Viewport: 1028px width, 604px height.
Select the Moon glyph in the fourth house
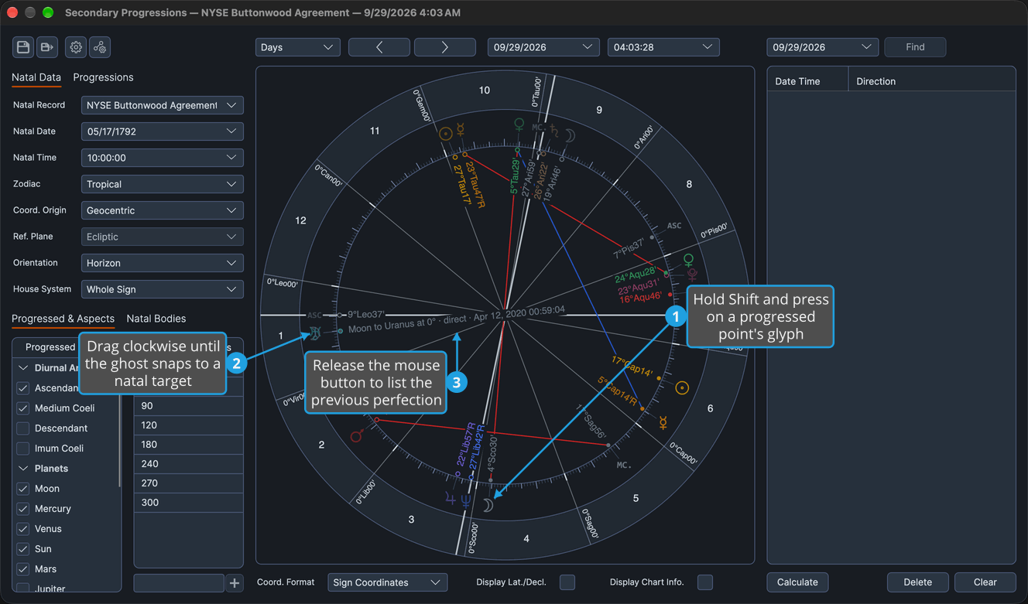pyautogui.click(x=488, y=505)
